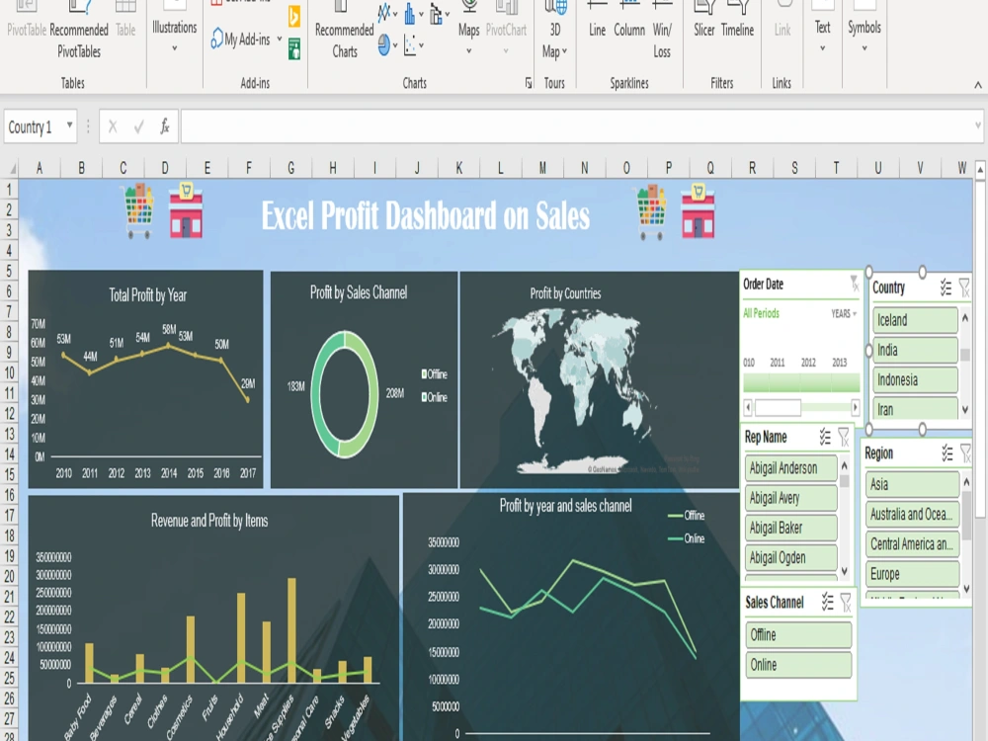Select Iran in Country slicer
Viewport: 988px width, 741px height.
(916, 408)
